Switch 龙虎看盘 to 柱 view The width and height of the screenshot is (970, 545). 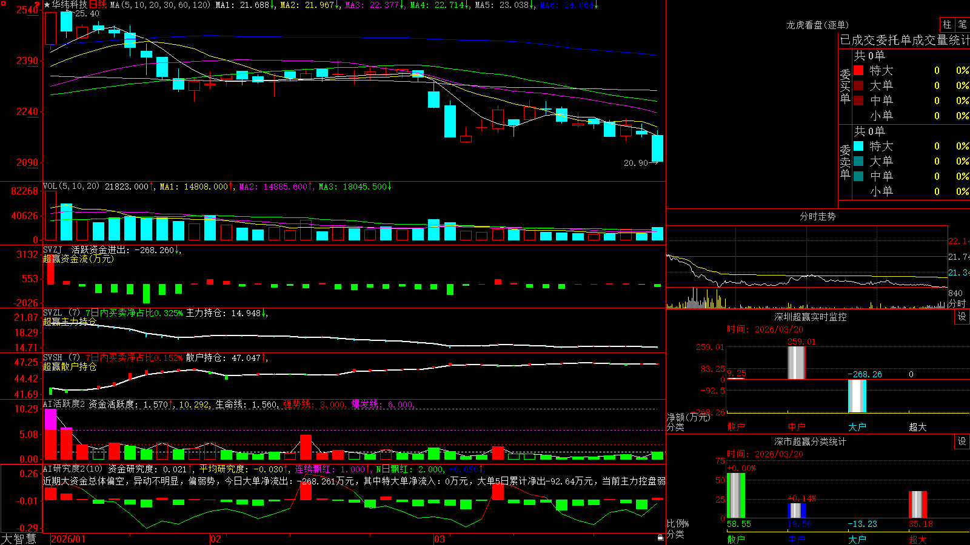[x=947, y=25]
